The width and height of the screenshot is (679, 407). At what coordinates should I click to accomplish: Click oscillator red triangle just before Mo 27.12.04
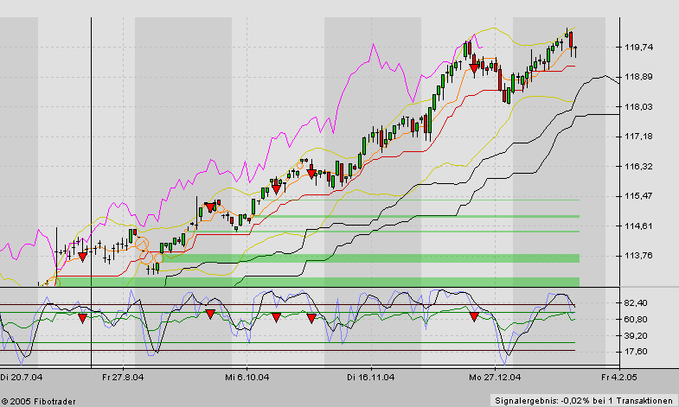(x=474, y=317)
